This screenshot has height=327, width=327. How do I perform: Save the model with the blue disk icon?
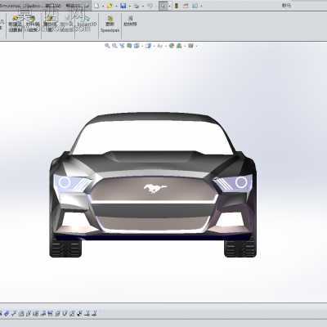tap(123, 6)
